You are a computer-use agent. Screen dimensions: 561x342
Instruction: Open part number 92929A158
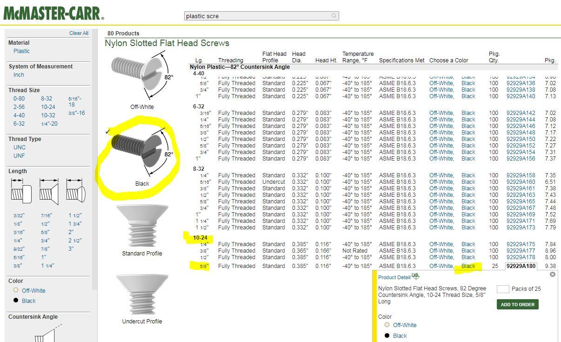[x=521, y=175]
